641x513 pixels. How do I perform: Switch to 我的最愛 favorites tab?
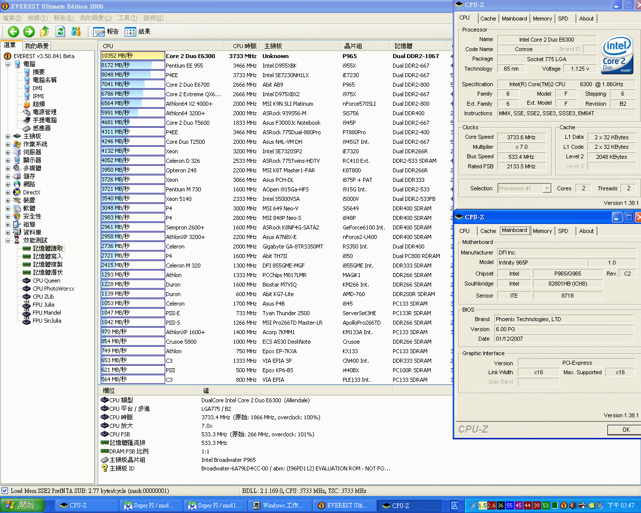[x=37, y=46]
